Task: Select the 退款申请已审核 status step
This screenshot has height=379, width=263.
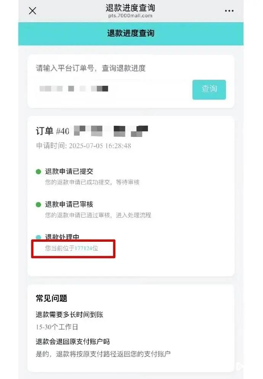Action: tap(69, 205)
